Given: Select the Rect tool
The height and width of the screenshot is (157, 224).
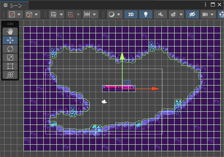Looking at the screenshot, I should pyautogui.click(x=10, y=66).
